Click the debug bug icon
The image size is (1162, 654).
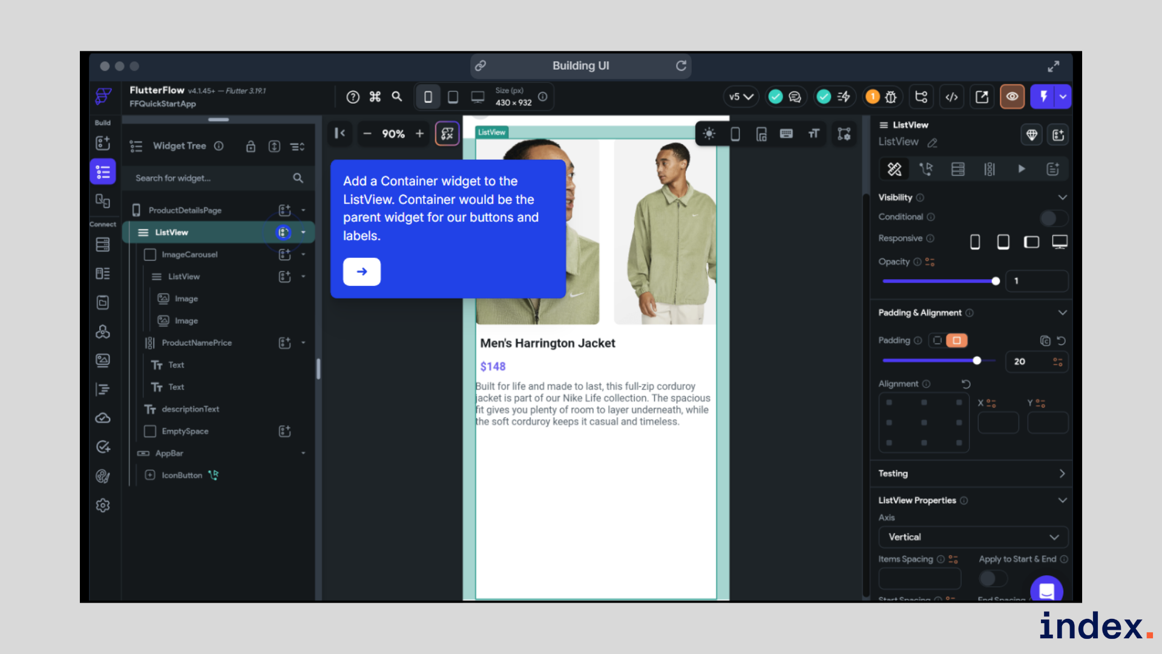coord(891,97)
